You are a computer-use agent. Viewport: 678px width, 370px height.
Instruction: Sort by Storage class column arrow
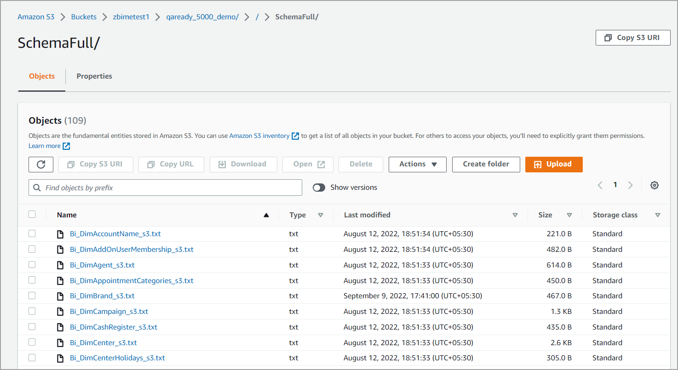658,215
